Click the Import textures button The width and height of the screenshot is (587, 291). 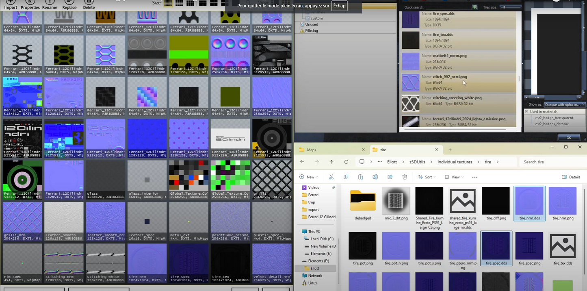(x=11, y=4)
